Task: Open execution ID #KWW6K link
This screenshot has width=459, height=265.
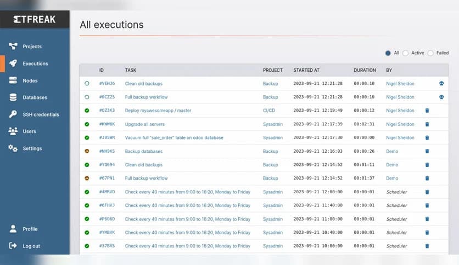Action: (x=107, y=124)
